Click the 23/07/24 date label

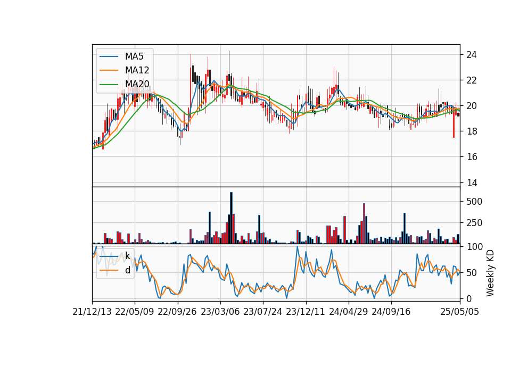tap(262, 312)
